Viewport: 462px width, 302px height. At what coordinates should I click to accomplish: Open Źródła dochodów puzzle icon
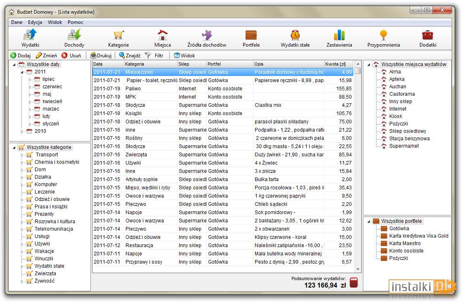point(207,35)
